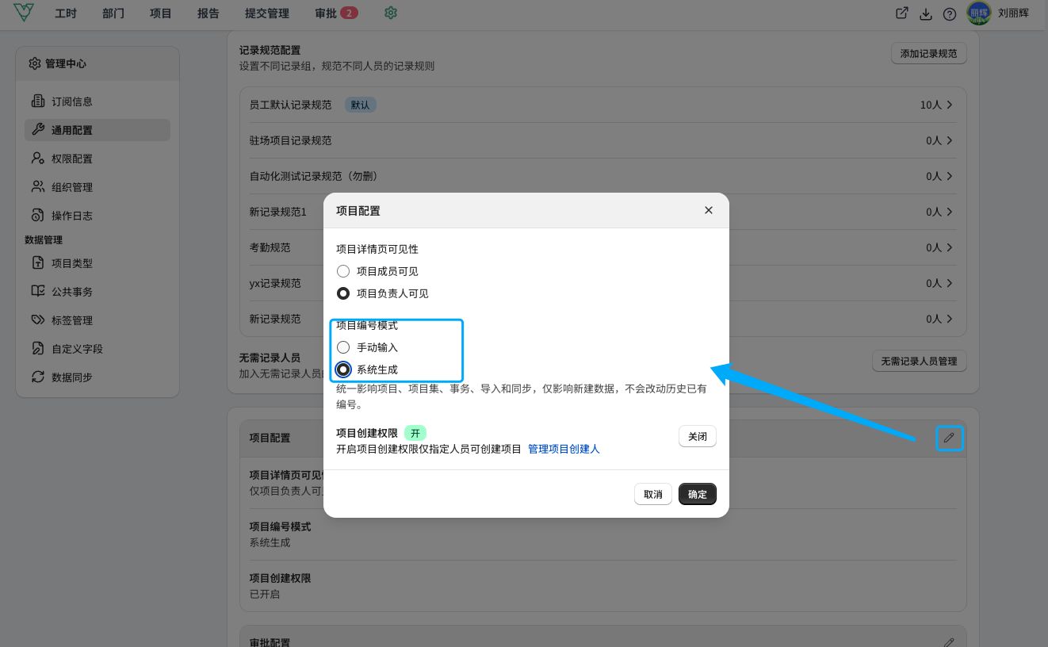1048x647 pixels.
Task: Open the 管理项目创建人 link
Action: point(564,449)
